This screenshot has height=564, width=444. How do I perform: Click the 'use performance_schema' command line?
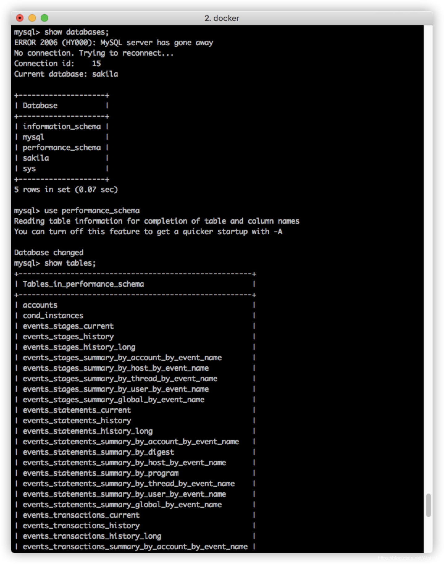pos(77,211)
